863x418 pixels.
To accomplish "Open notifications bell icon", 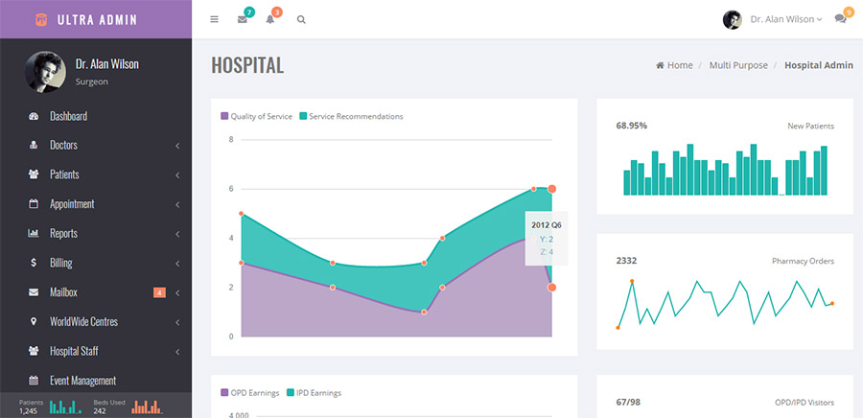I will pos(269,19).
